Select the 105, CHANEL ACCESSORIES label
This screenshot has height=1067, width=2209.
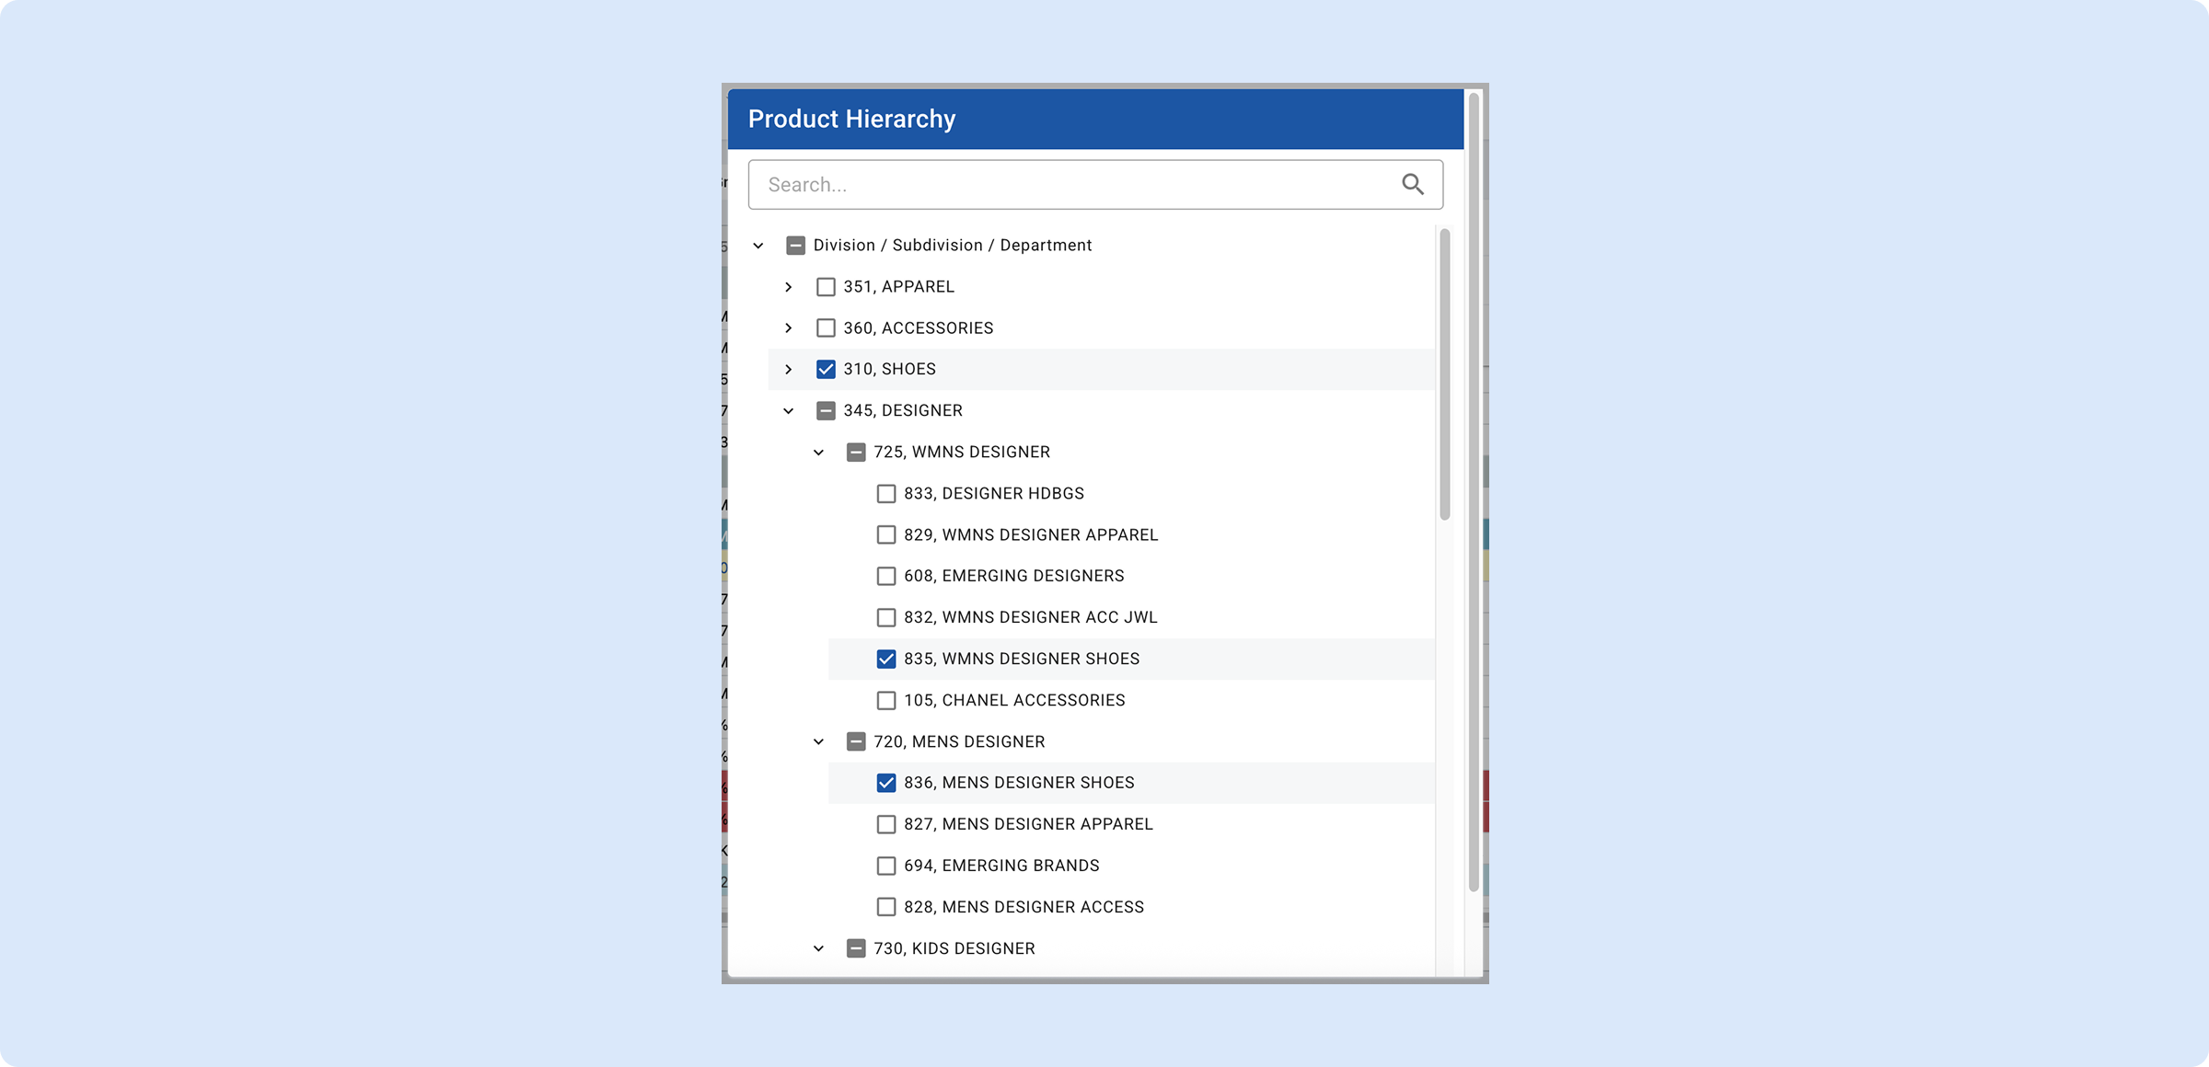pos(1013,700)
